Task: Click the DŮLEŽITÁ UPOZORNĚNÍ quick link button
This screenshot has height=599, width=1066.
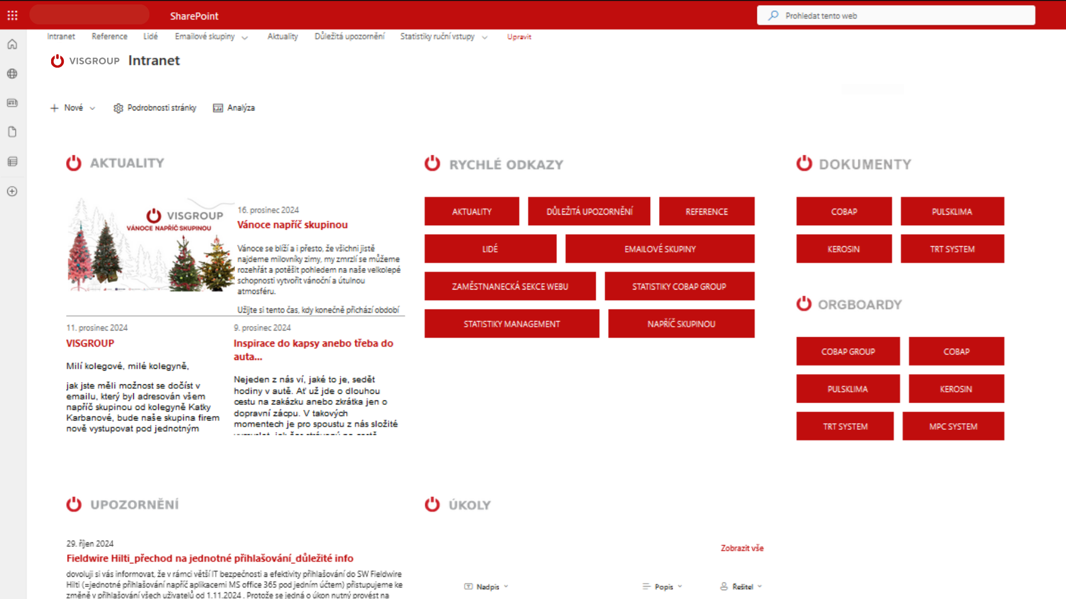Action: coord(589,211)
